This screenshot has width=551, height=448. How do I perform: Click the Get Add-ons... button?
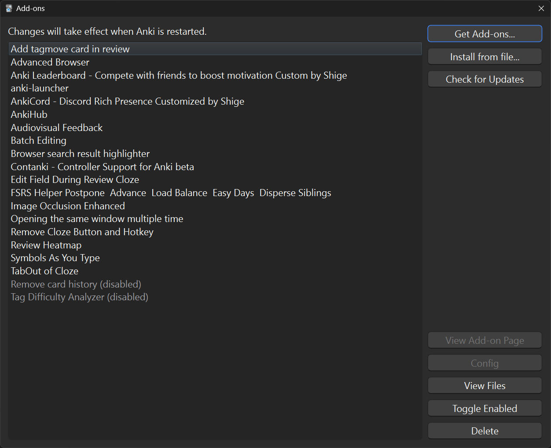tap(485, 34)
